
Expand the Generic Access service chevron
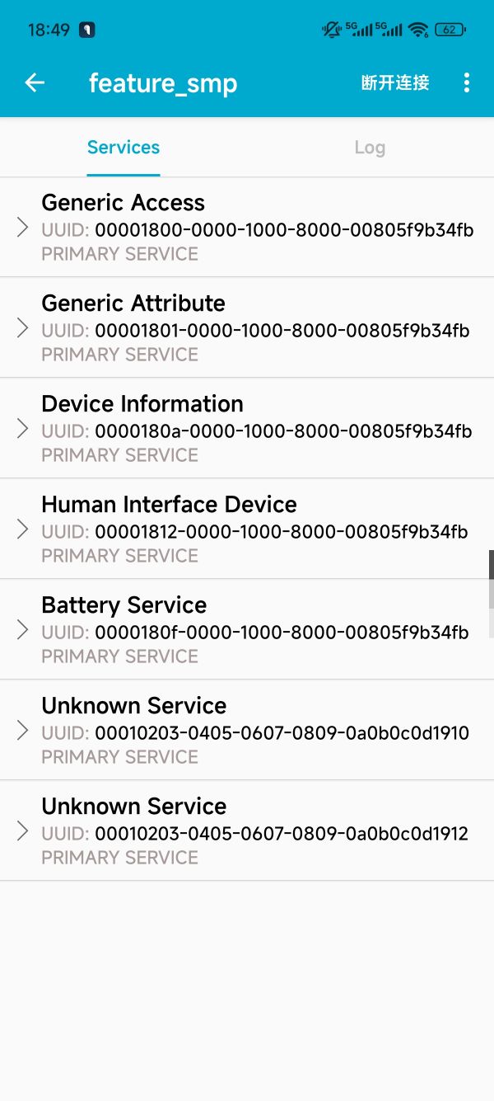[23, 228]
